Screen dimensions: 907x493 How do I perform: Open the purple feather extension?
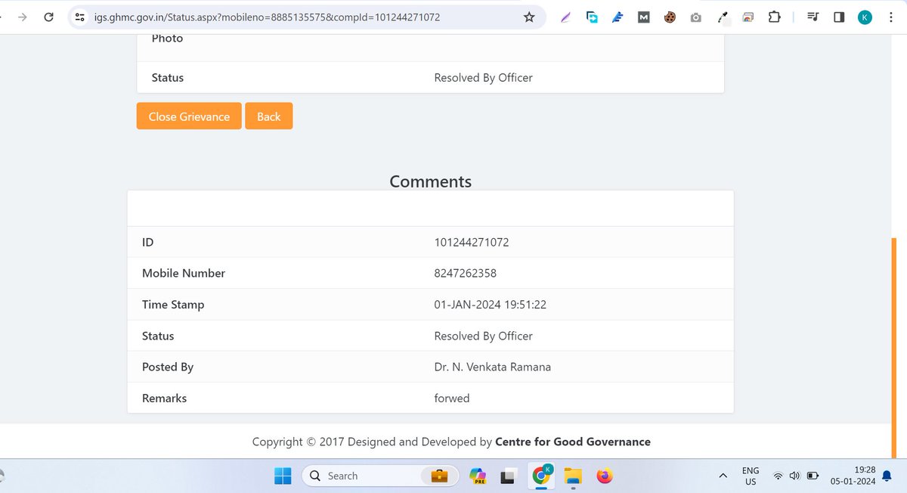point(565,17)
